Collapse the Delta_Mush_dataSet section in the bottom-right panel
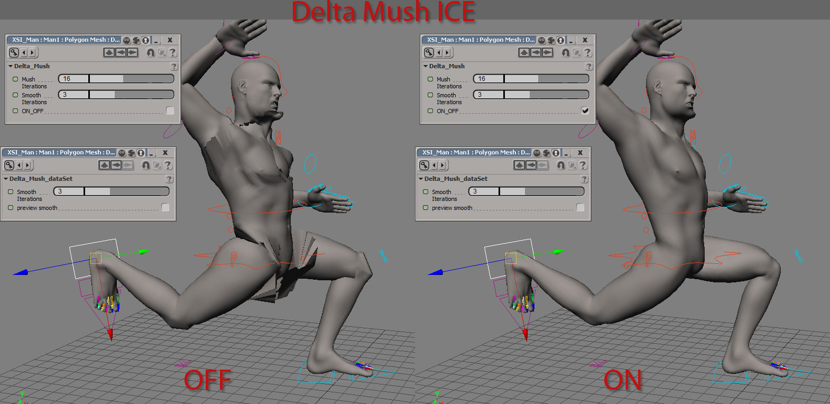This screenshot has width=830, height=404. (421, 179)
